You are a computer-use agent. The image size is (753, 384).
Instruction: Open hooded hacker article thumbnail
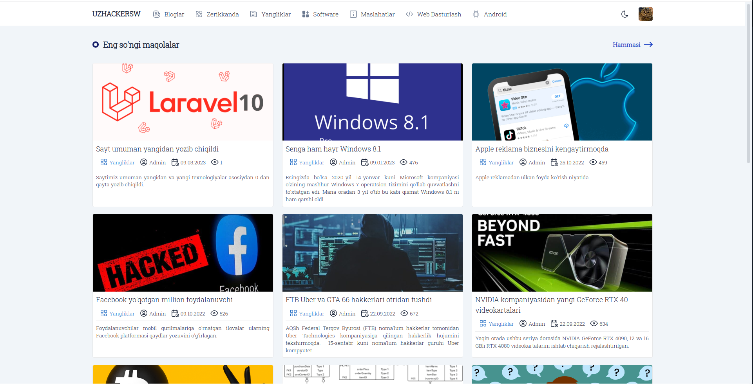point(373,253)
